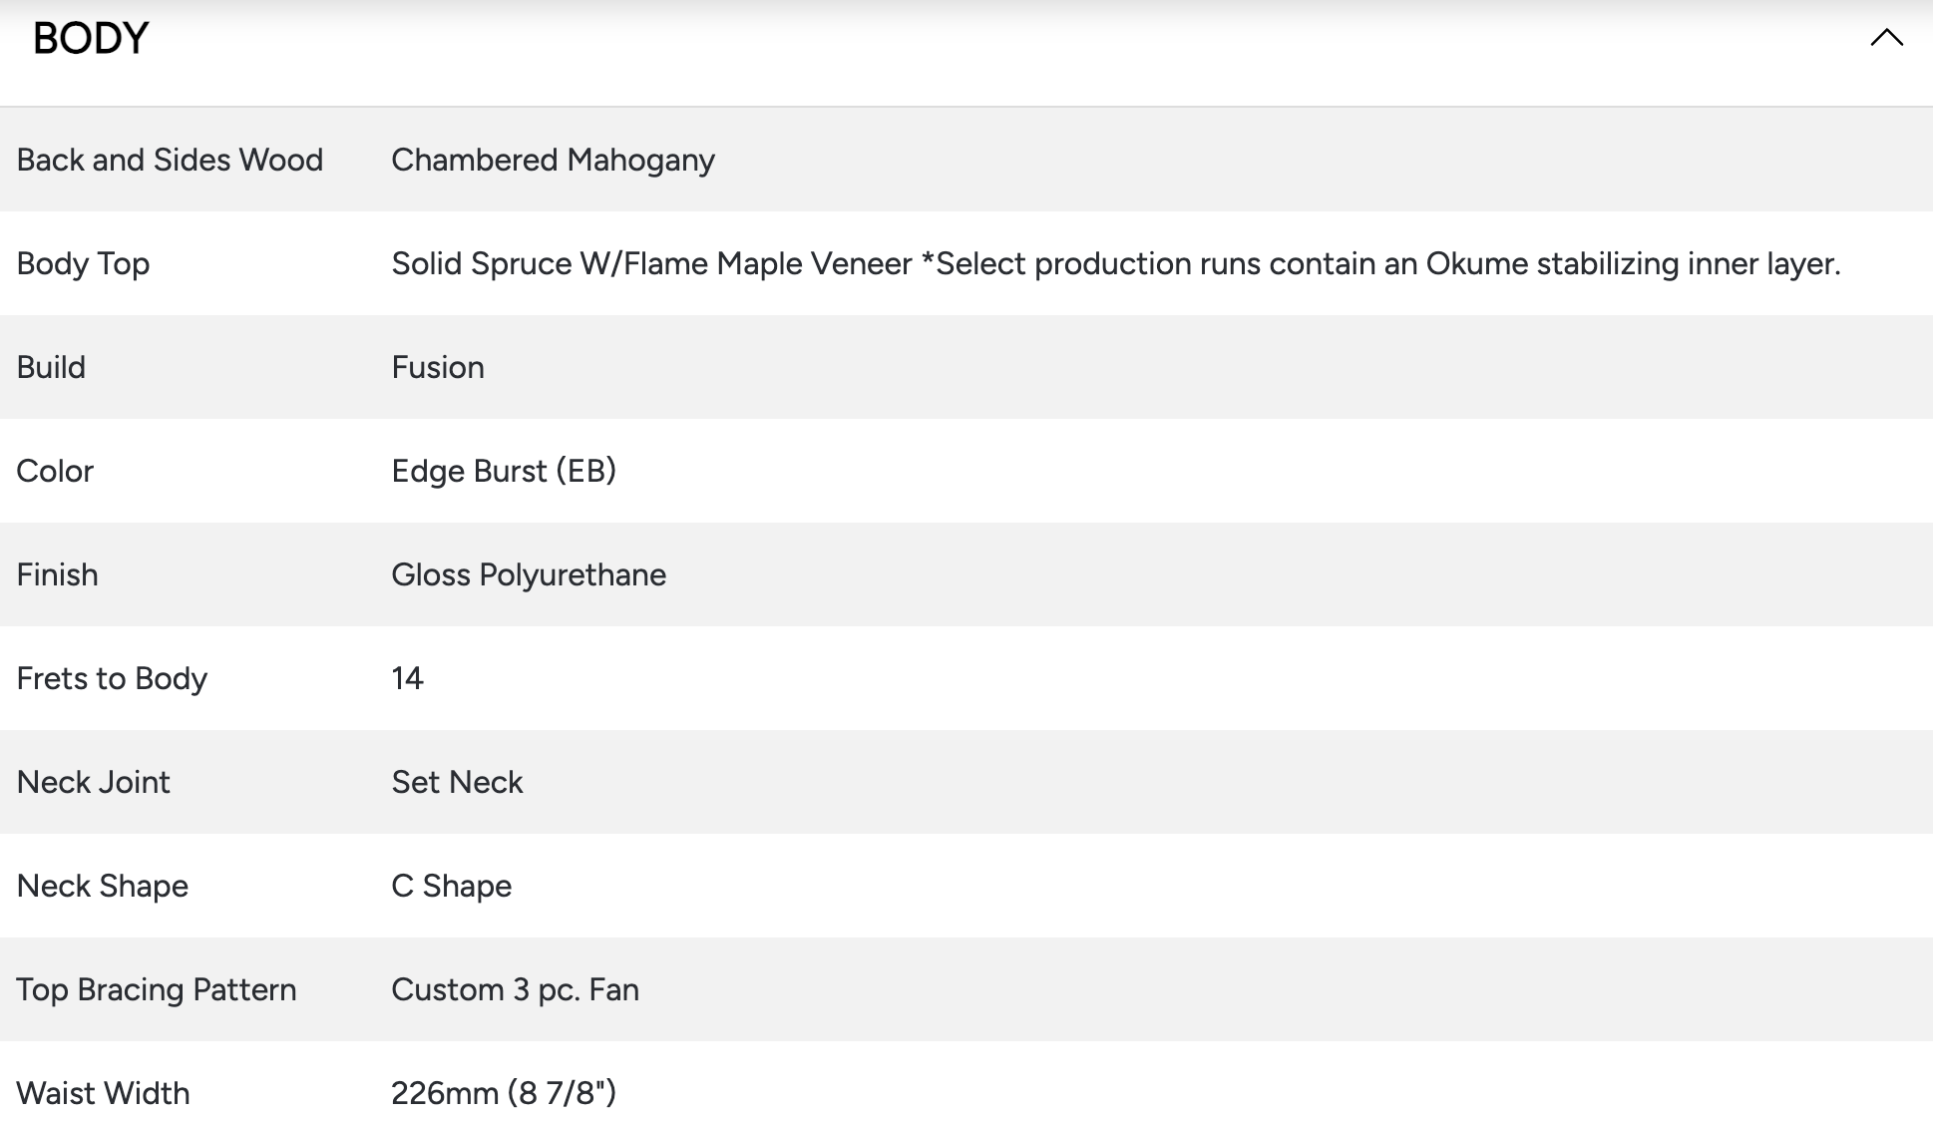The image size is (1933, 1123).
Task: Select the Custom 3 pc. Fan value
Action: [x=515, y=989]
